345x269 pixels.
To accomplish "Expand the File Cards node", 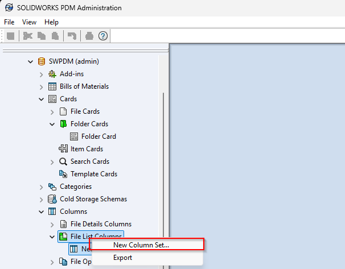I will click(52, 112).
